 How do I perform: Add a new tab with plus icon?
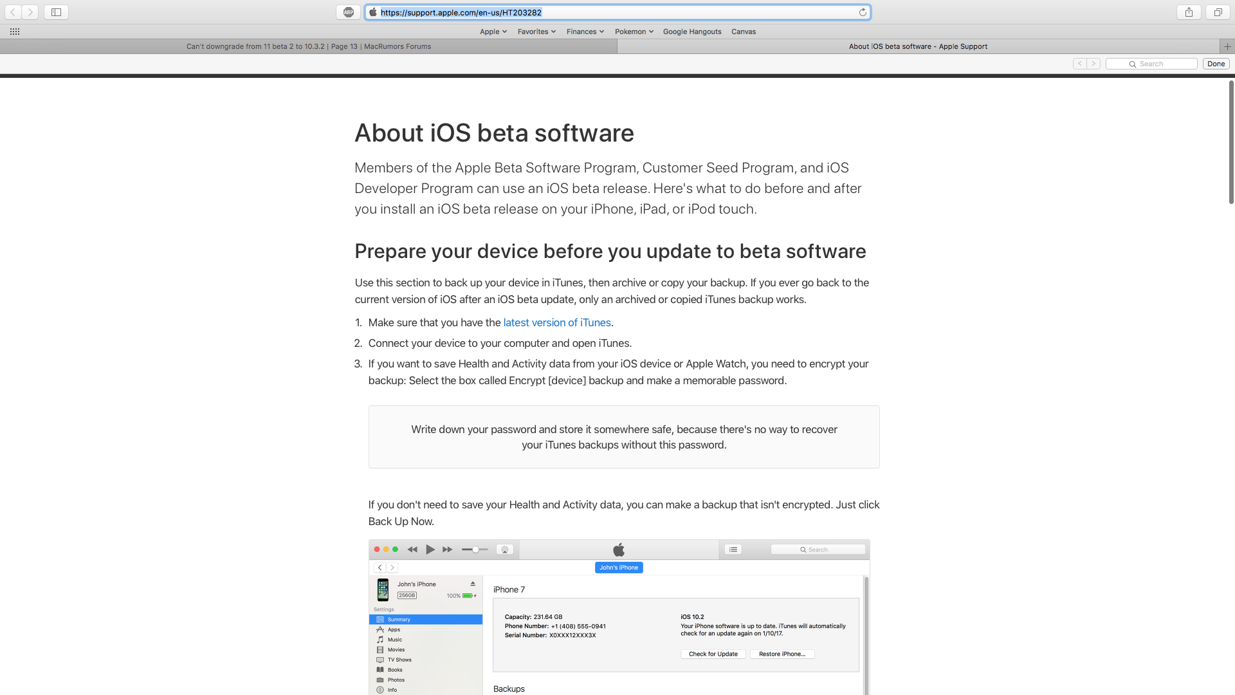tap(1227, 46)
